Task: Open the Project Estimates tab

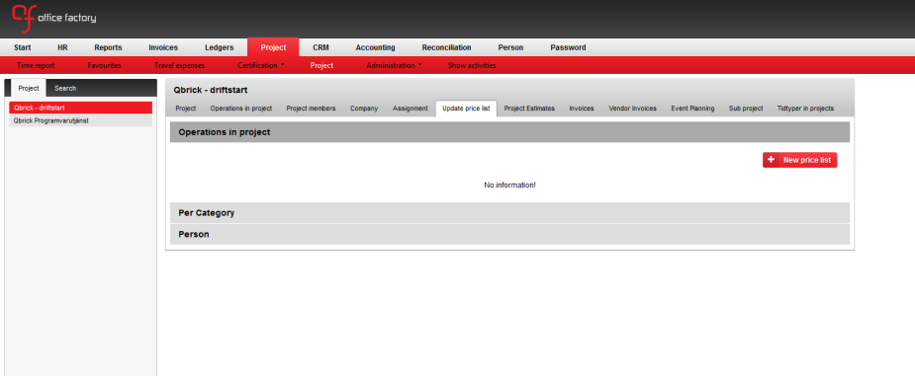Action: click(x=529, y=109)
